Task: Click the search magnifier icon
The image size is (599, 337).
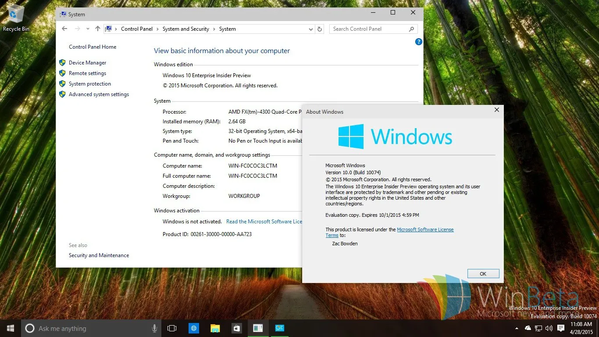Action: point(411,29)
